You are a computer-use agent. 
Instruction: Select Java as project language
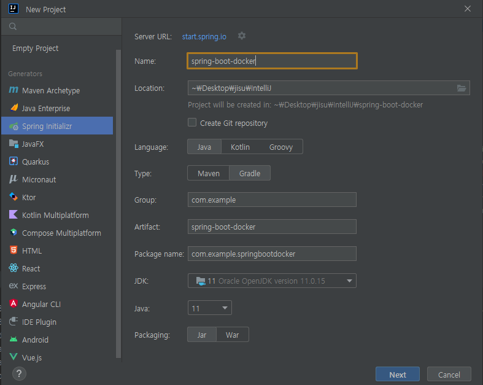[204, 147]
